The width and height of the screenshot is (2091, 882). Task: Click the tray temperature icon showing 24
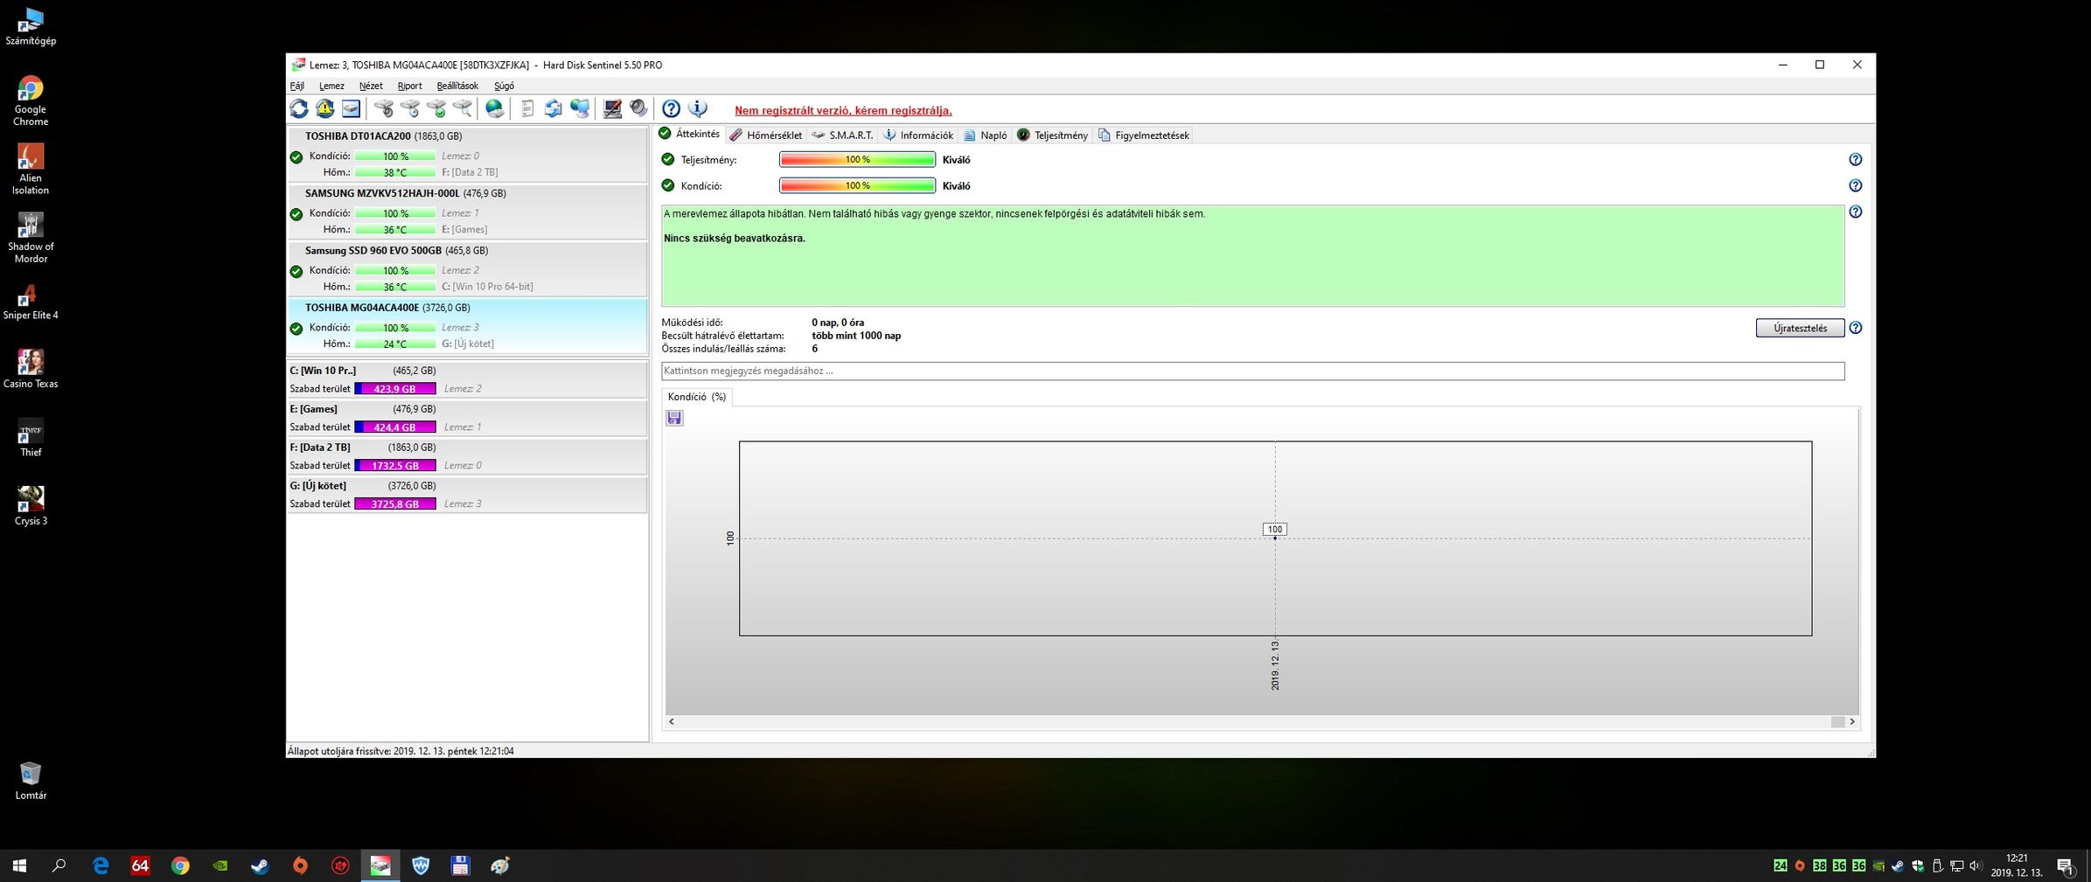[x=1780, y=865]
